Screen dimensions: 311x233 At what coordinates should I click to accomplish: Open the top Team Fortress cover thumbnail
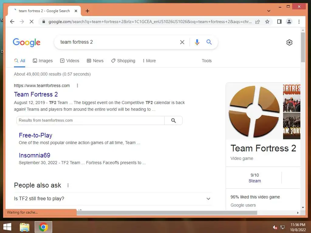coord(292,98)
